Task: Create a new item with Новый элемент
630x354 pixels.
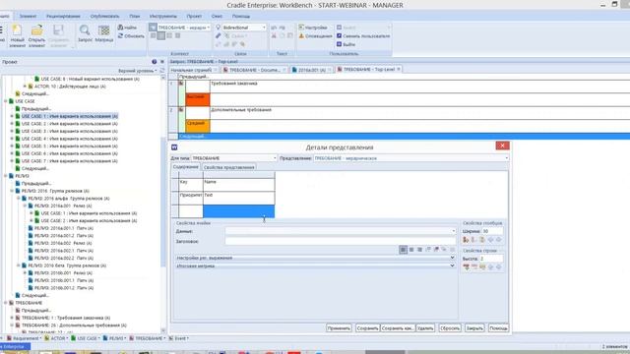Action: click(x=17, y=35)
